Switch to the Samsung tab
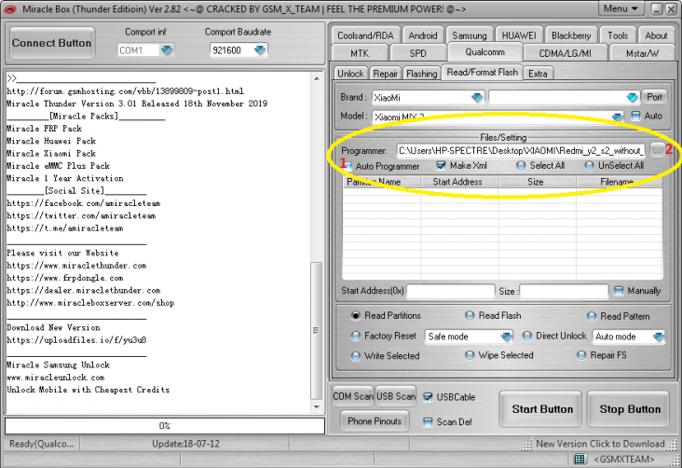Image resolution: width=682 pixels, height=468 pixels. pyautogui.click(x=470, y=35)
